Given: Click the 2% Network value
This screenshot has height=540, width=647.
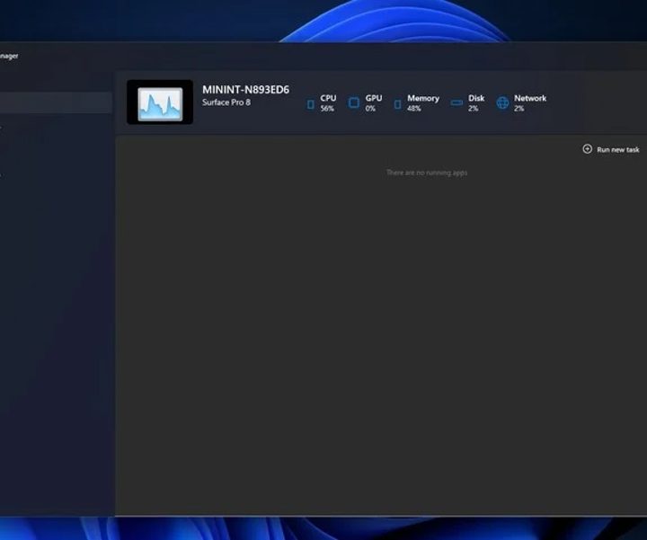Looking at the screenshot, I should click(518, 109).
